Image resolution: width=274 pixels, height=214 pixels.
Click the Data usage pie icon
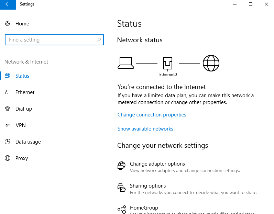point(8,142)
